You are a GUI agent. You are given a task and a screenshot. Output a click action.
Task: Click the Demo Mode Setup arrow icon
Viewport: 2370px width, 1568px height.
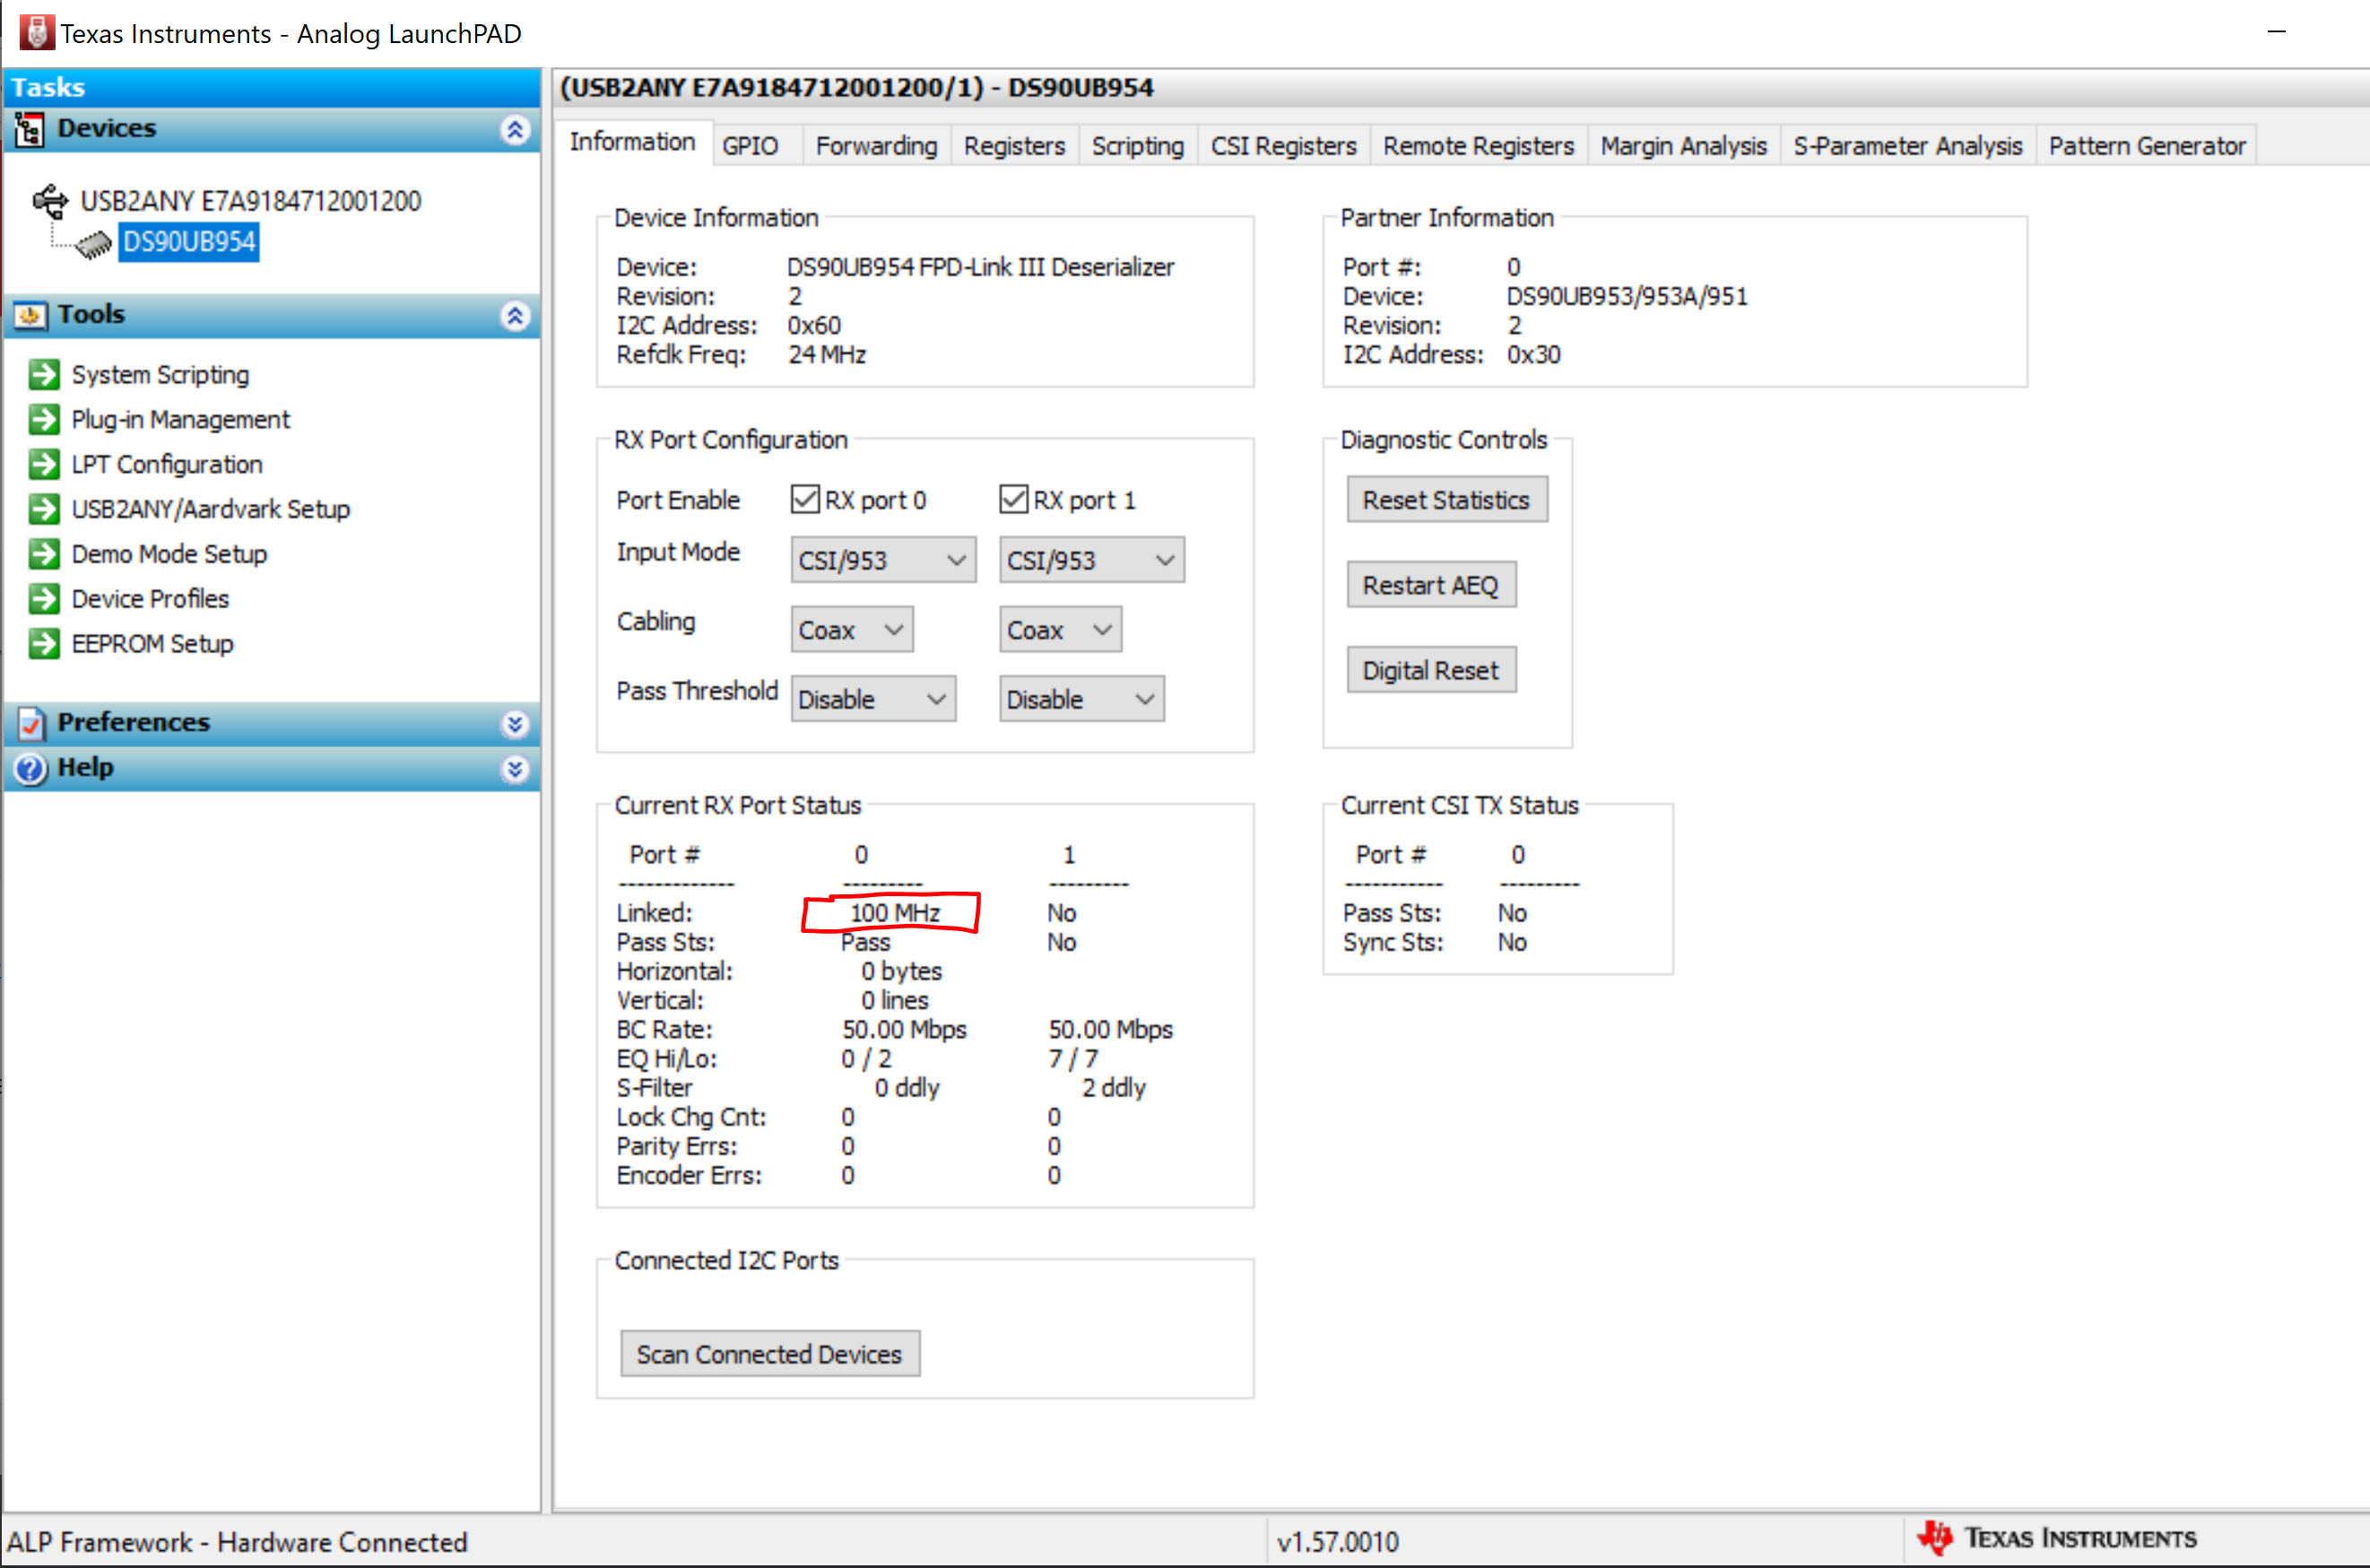(44, 554)
